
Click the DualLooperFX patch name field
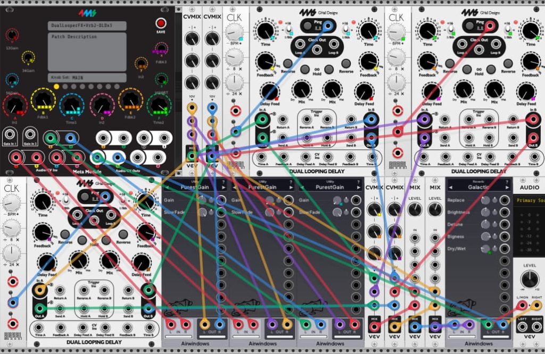point(87,26)
